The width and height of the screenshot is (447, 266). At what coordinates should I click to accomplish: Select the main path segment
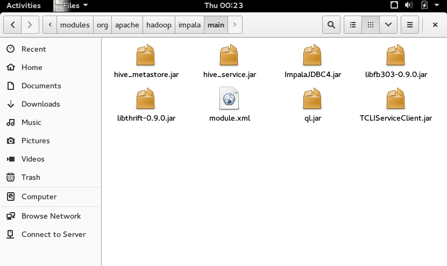[x=216, y=25]
